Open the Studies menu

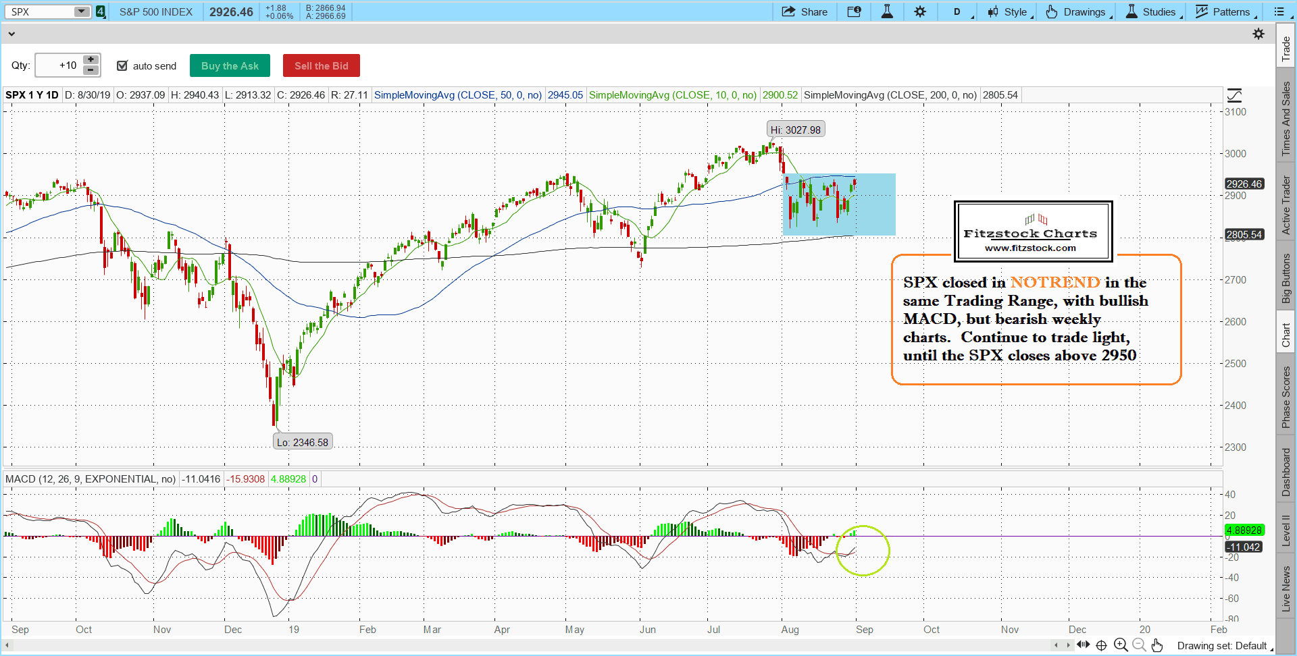point(1152,11)
